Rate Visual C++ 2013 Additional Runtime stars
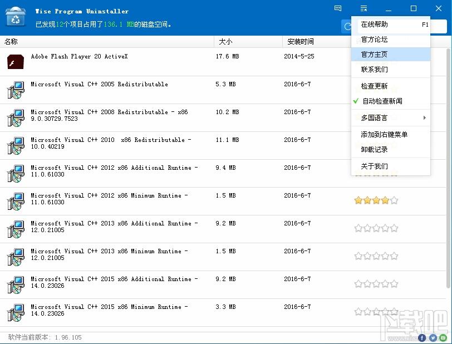Image resolution: width=452 pixels, height=344 pixels. (x=376, y=228)
